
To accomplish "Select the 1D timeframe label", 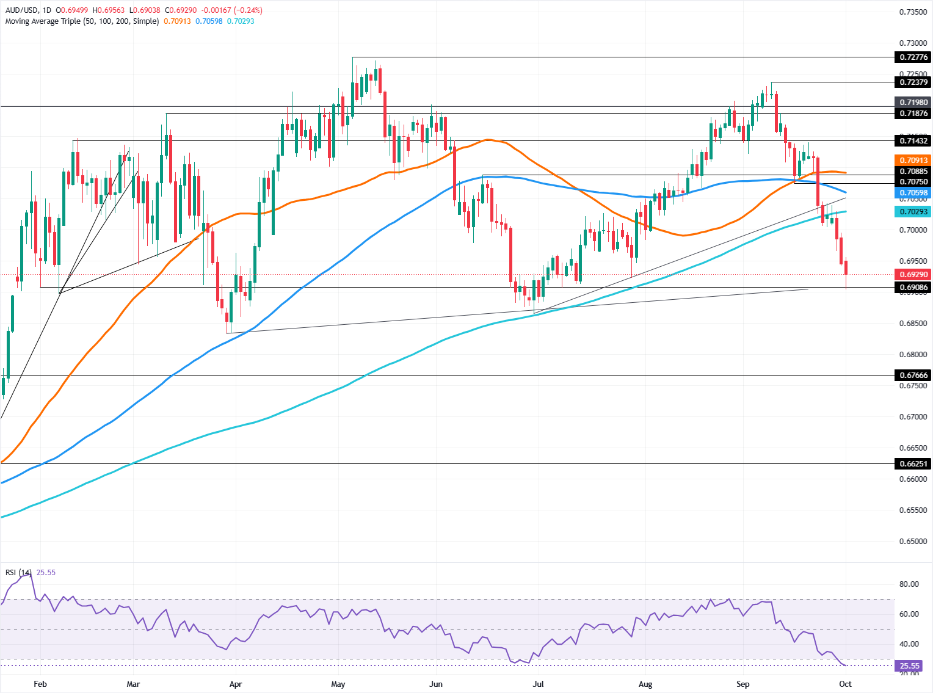I will point(47,10).
